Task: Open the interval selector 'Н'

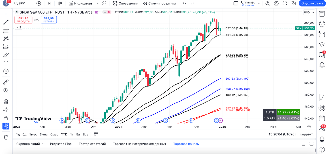Action: 49,4
